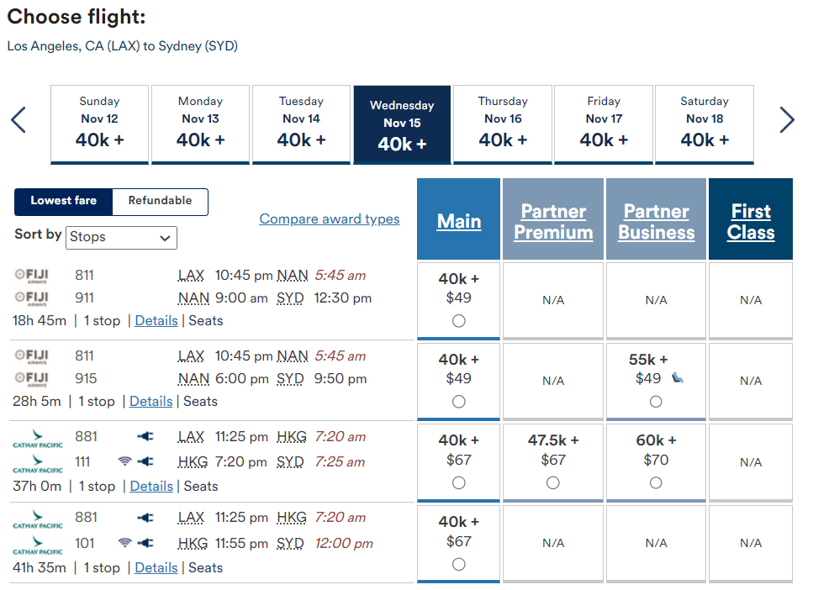Click the power outlet icon on flight 881
The width and height of the screenshot is (813, 590).
point(145,437)
